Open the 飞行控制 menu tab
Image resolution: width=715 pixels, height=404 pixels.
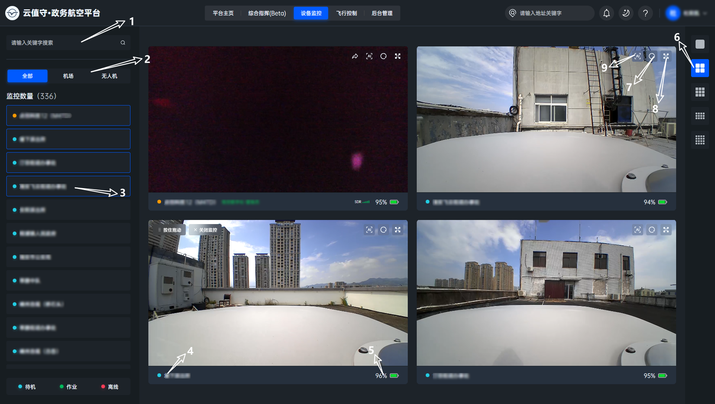(x=346, y=13)
